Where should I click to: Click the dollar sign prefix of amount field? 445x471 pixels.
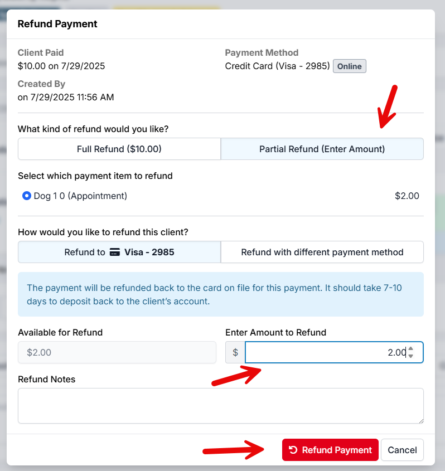point(235,352)
